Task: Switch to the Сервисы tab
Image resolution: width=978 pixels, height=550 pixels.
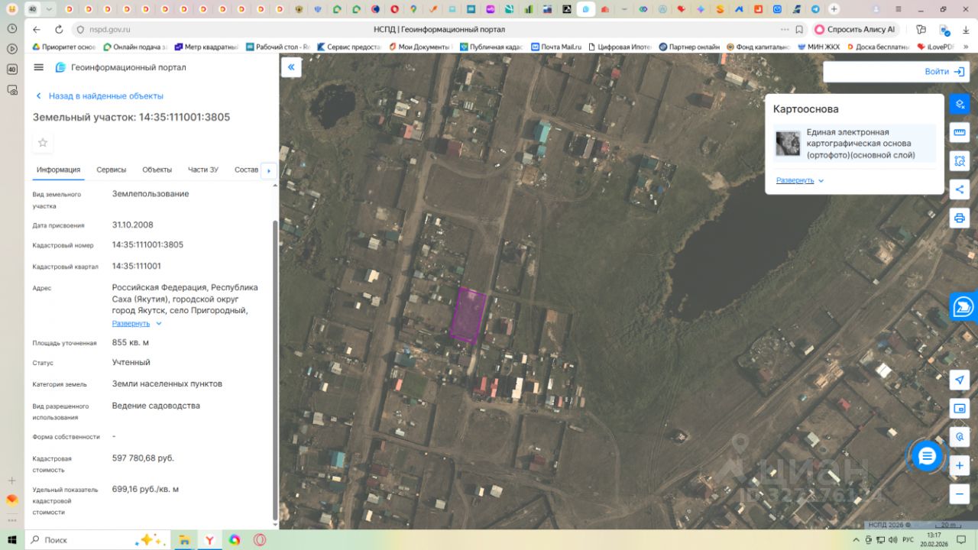Action: pyautogui.click(x=112, y=170)
